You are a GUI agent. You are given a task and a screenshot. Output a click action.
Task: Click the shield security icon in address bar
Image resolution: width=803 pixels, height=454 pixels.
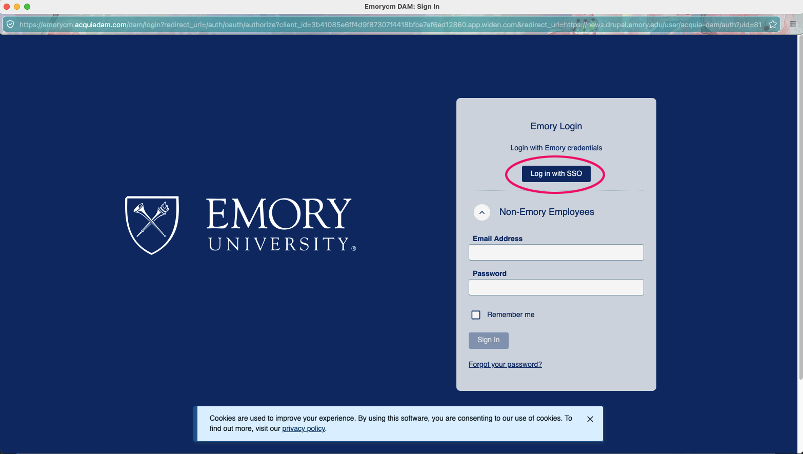pos(10,24)
